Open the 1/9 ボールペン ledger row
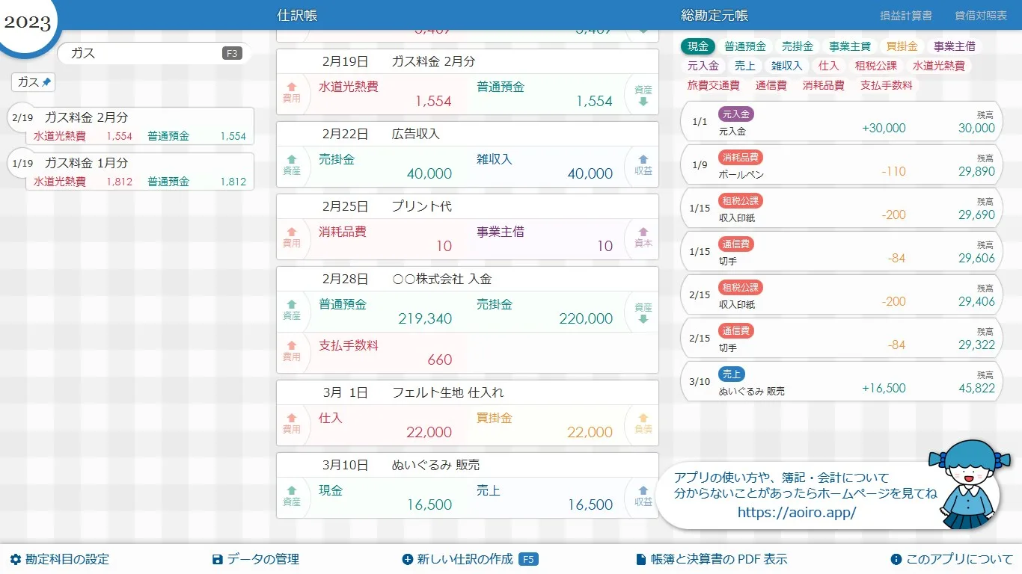 coord(842,165)
